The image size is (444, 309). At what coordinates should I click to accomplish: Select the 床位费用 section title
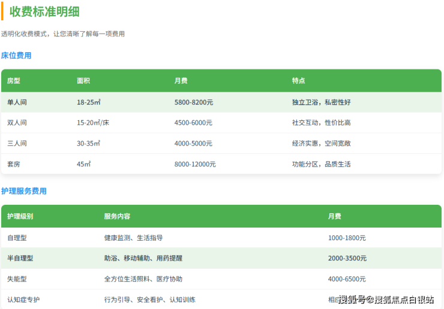(16, 56)
